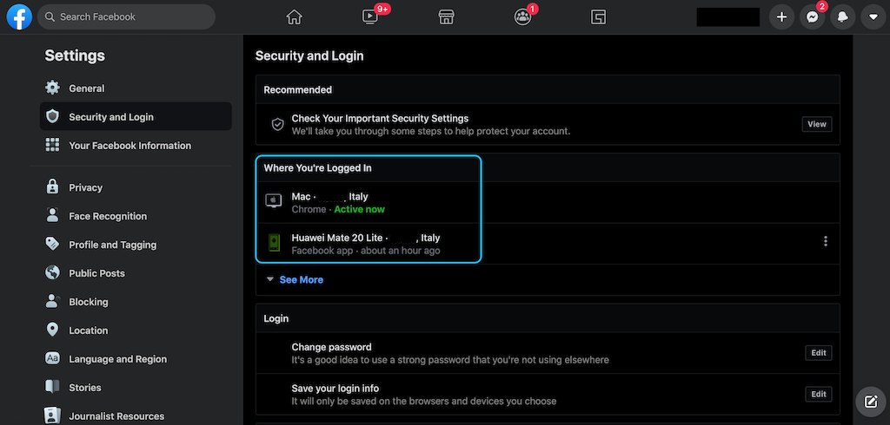The height and width of the screenshot is (425, 890).
Task: Click the profile name button
Action: (728, 17)
